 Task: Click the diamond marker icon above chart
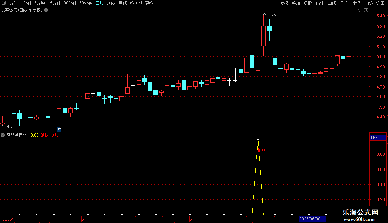[x=360, y=10]
